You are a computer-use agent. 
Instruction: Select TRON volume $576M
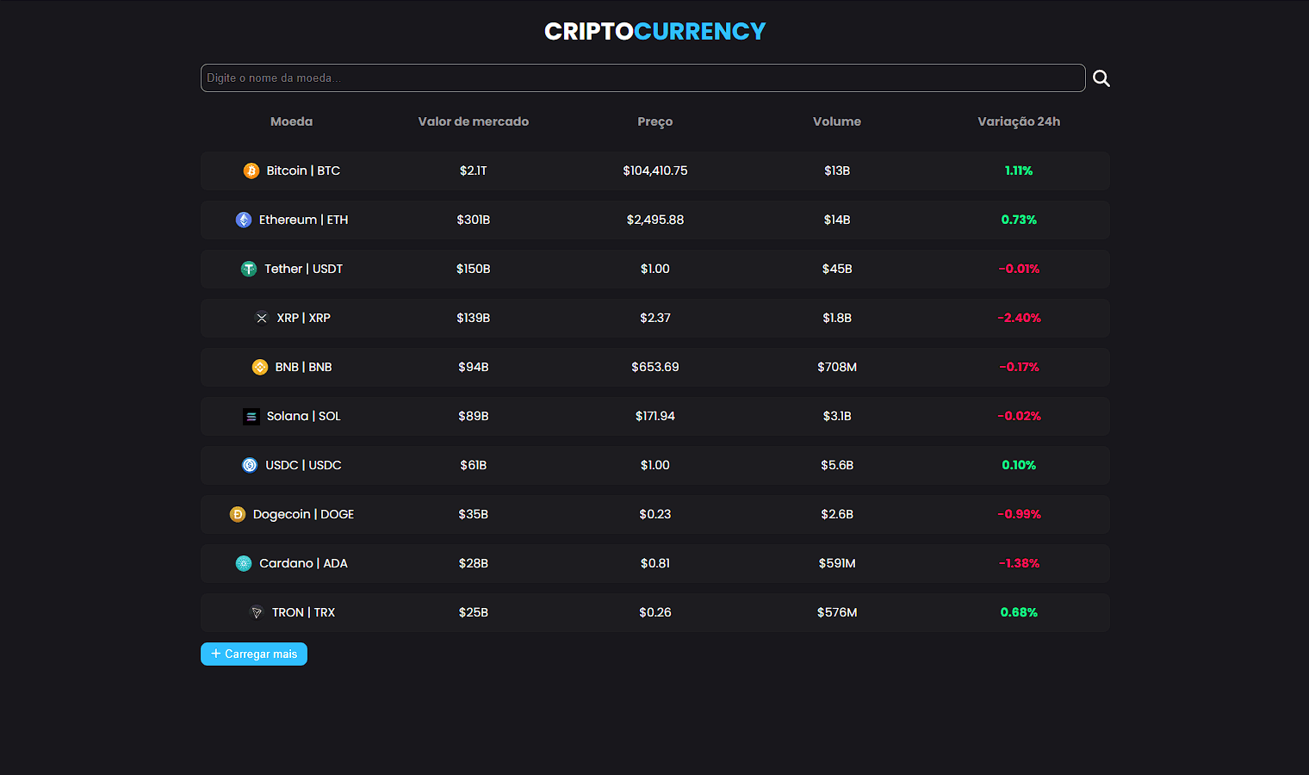tap(837, 612)
